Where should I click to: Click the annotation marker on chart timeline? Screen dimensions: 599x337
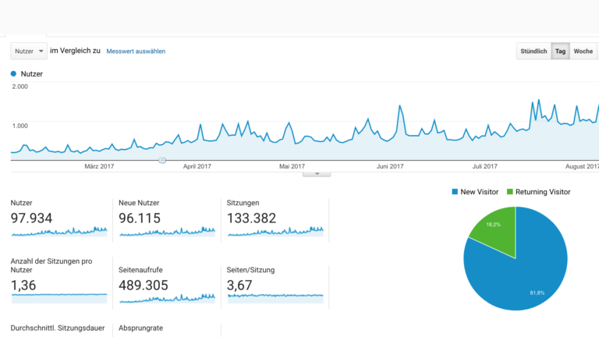[x=162, y=160]
